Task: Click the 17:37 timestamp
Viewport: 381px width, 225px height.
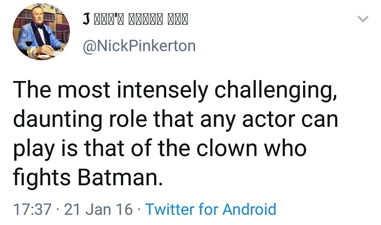Action: pyautogui.click(x=31, y=210)
